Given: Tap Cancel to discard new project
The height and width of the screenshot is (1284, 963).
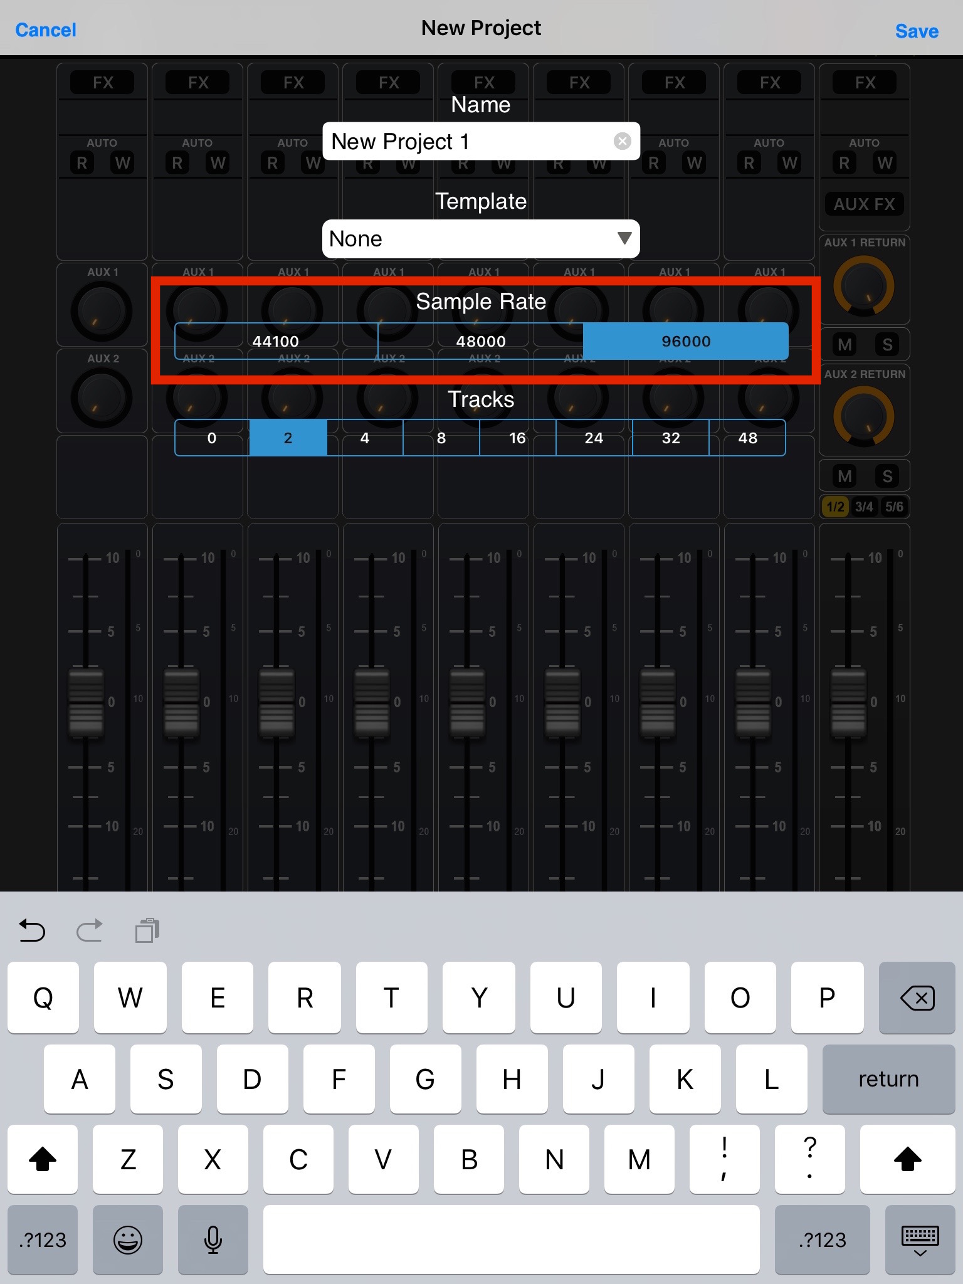Looking at the screenshot, I should [45, 29].
